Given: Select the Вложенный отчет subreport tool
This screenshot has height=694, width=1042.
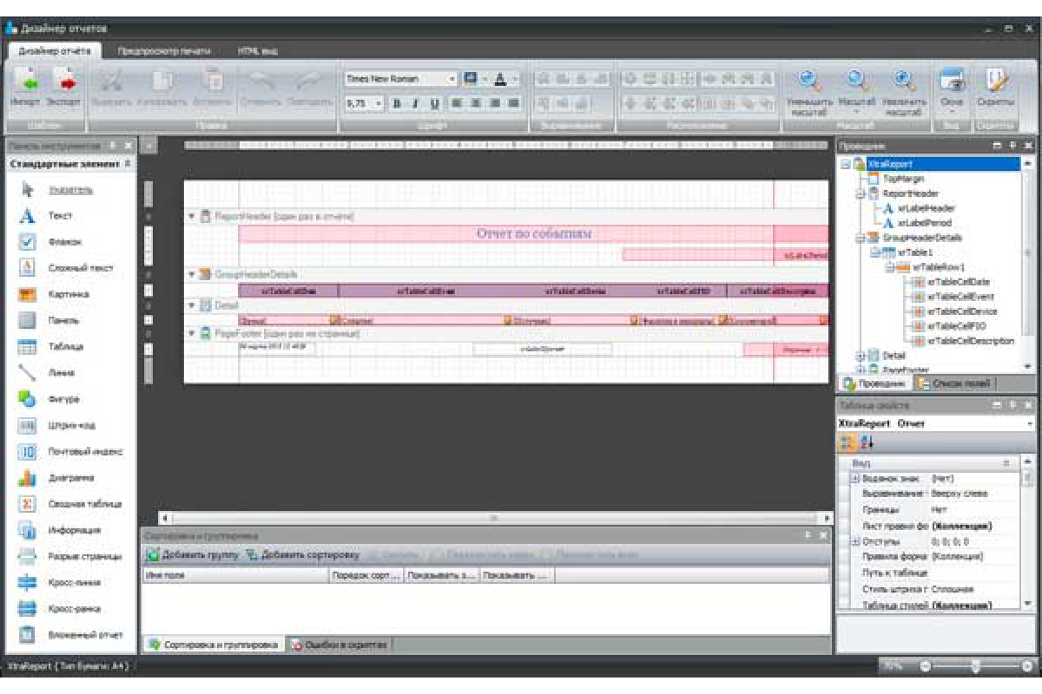Looking at the screenshot, I should click(86, 635).
